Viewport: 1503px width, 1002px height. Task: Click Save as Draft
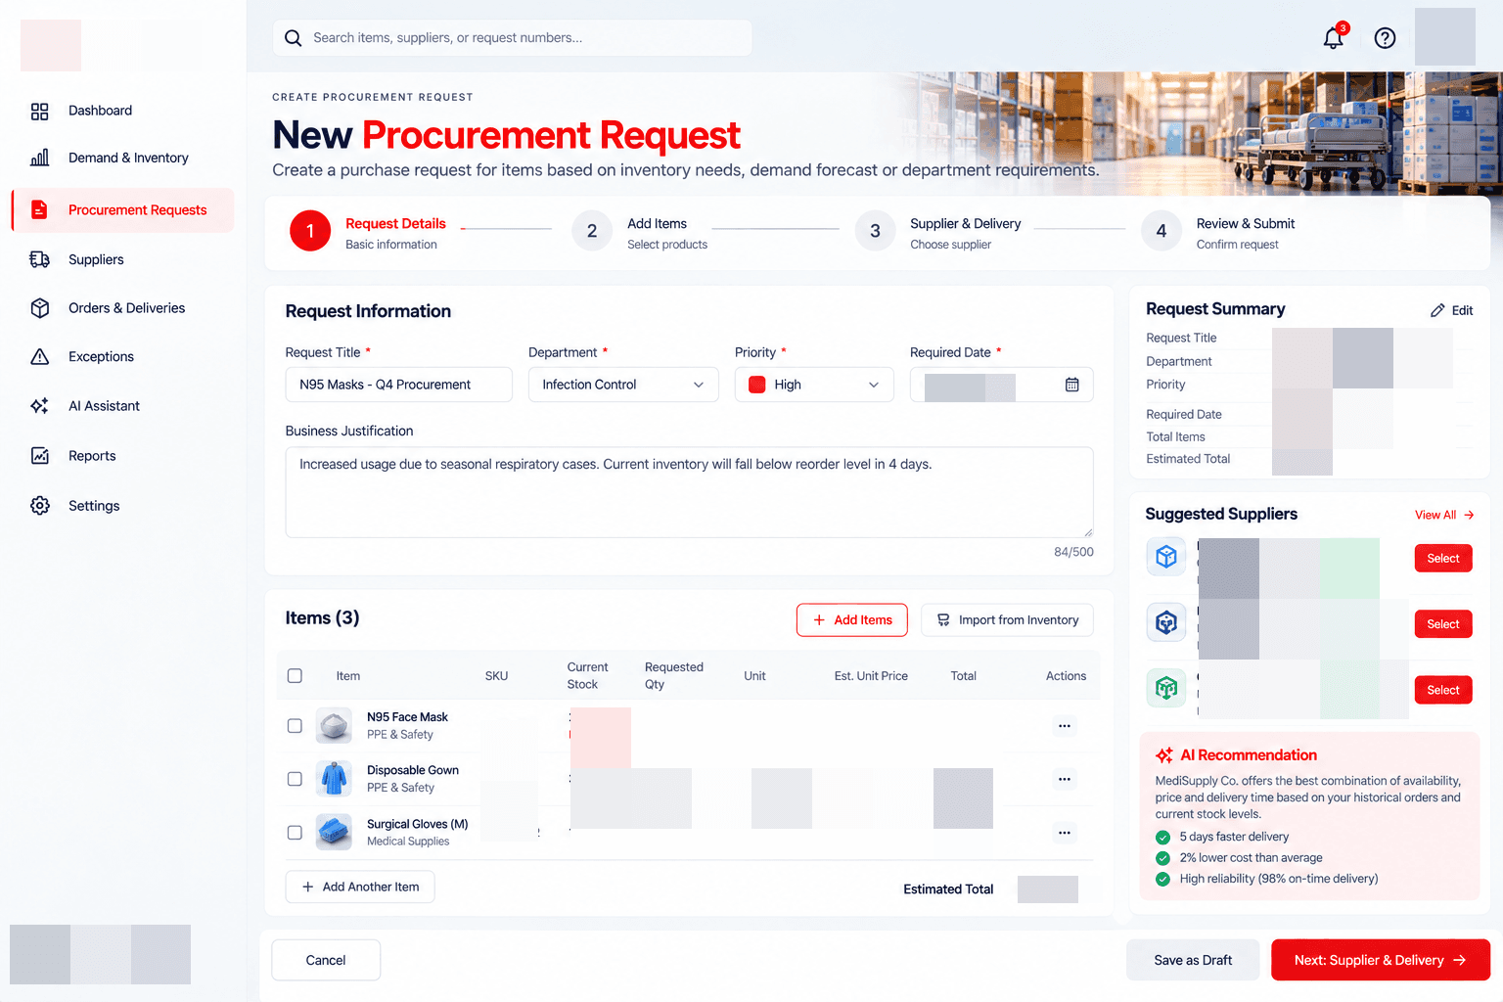[1193, 960]
